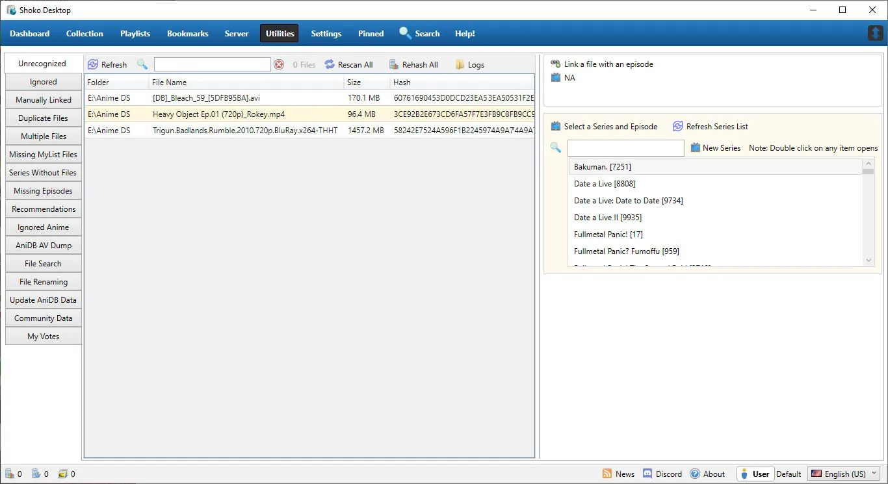This screenshot has width=888, height=484.
Task: Select Fullmetal Panic? Fumoffu [959] series
Action: 715,251
